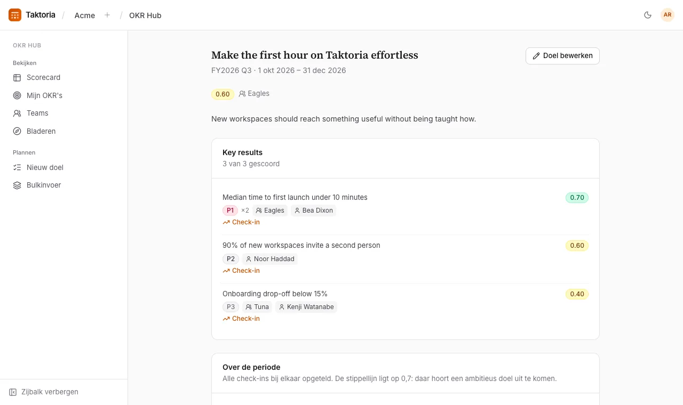Click the Taktoria logo icon
Image resolution: width=683 pixels, height=405 pixels.
coord(15,15)
